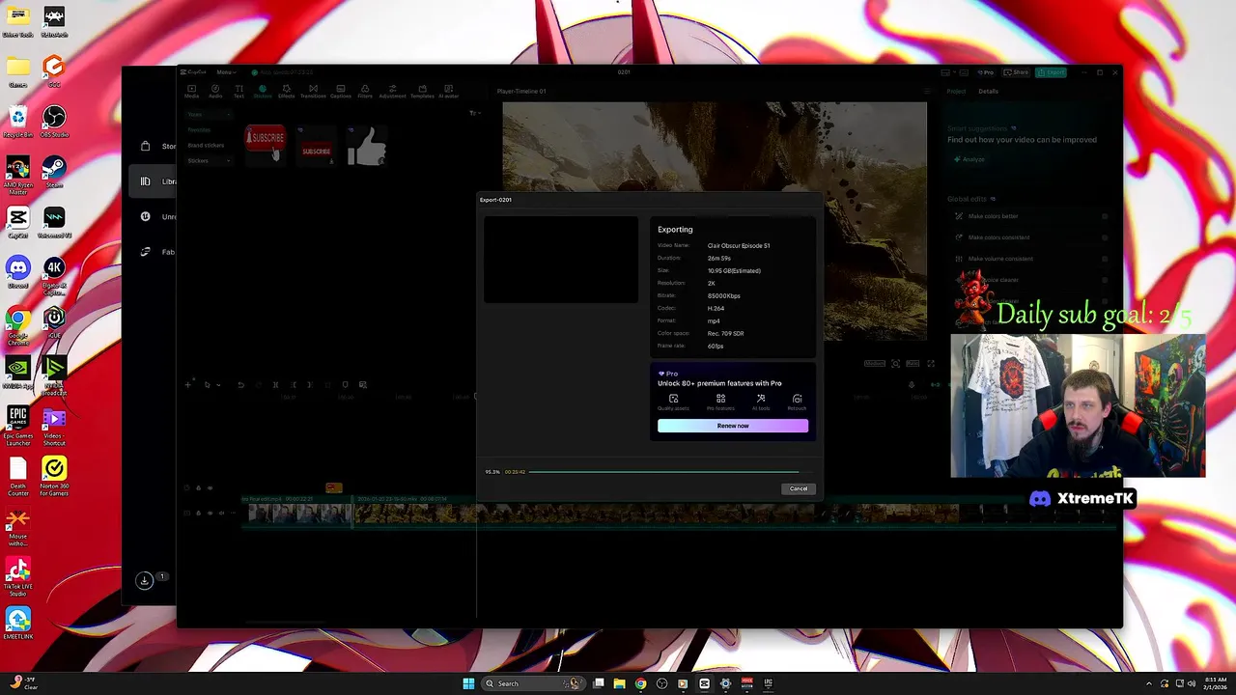Open NVIDIA App desktop shortcut
Image resolution: width=1236 pixels, height=695 pixels.
pyautogui.click(x=17, y=373)
